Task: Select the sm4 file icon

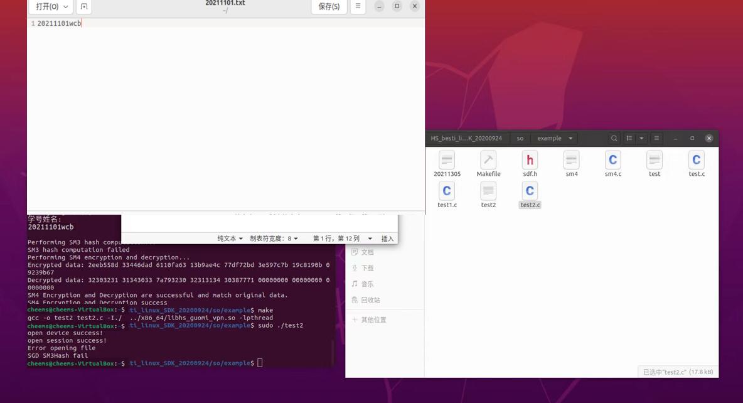Action: 572,164
